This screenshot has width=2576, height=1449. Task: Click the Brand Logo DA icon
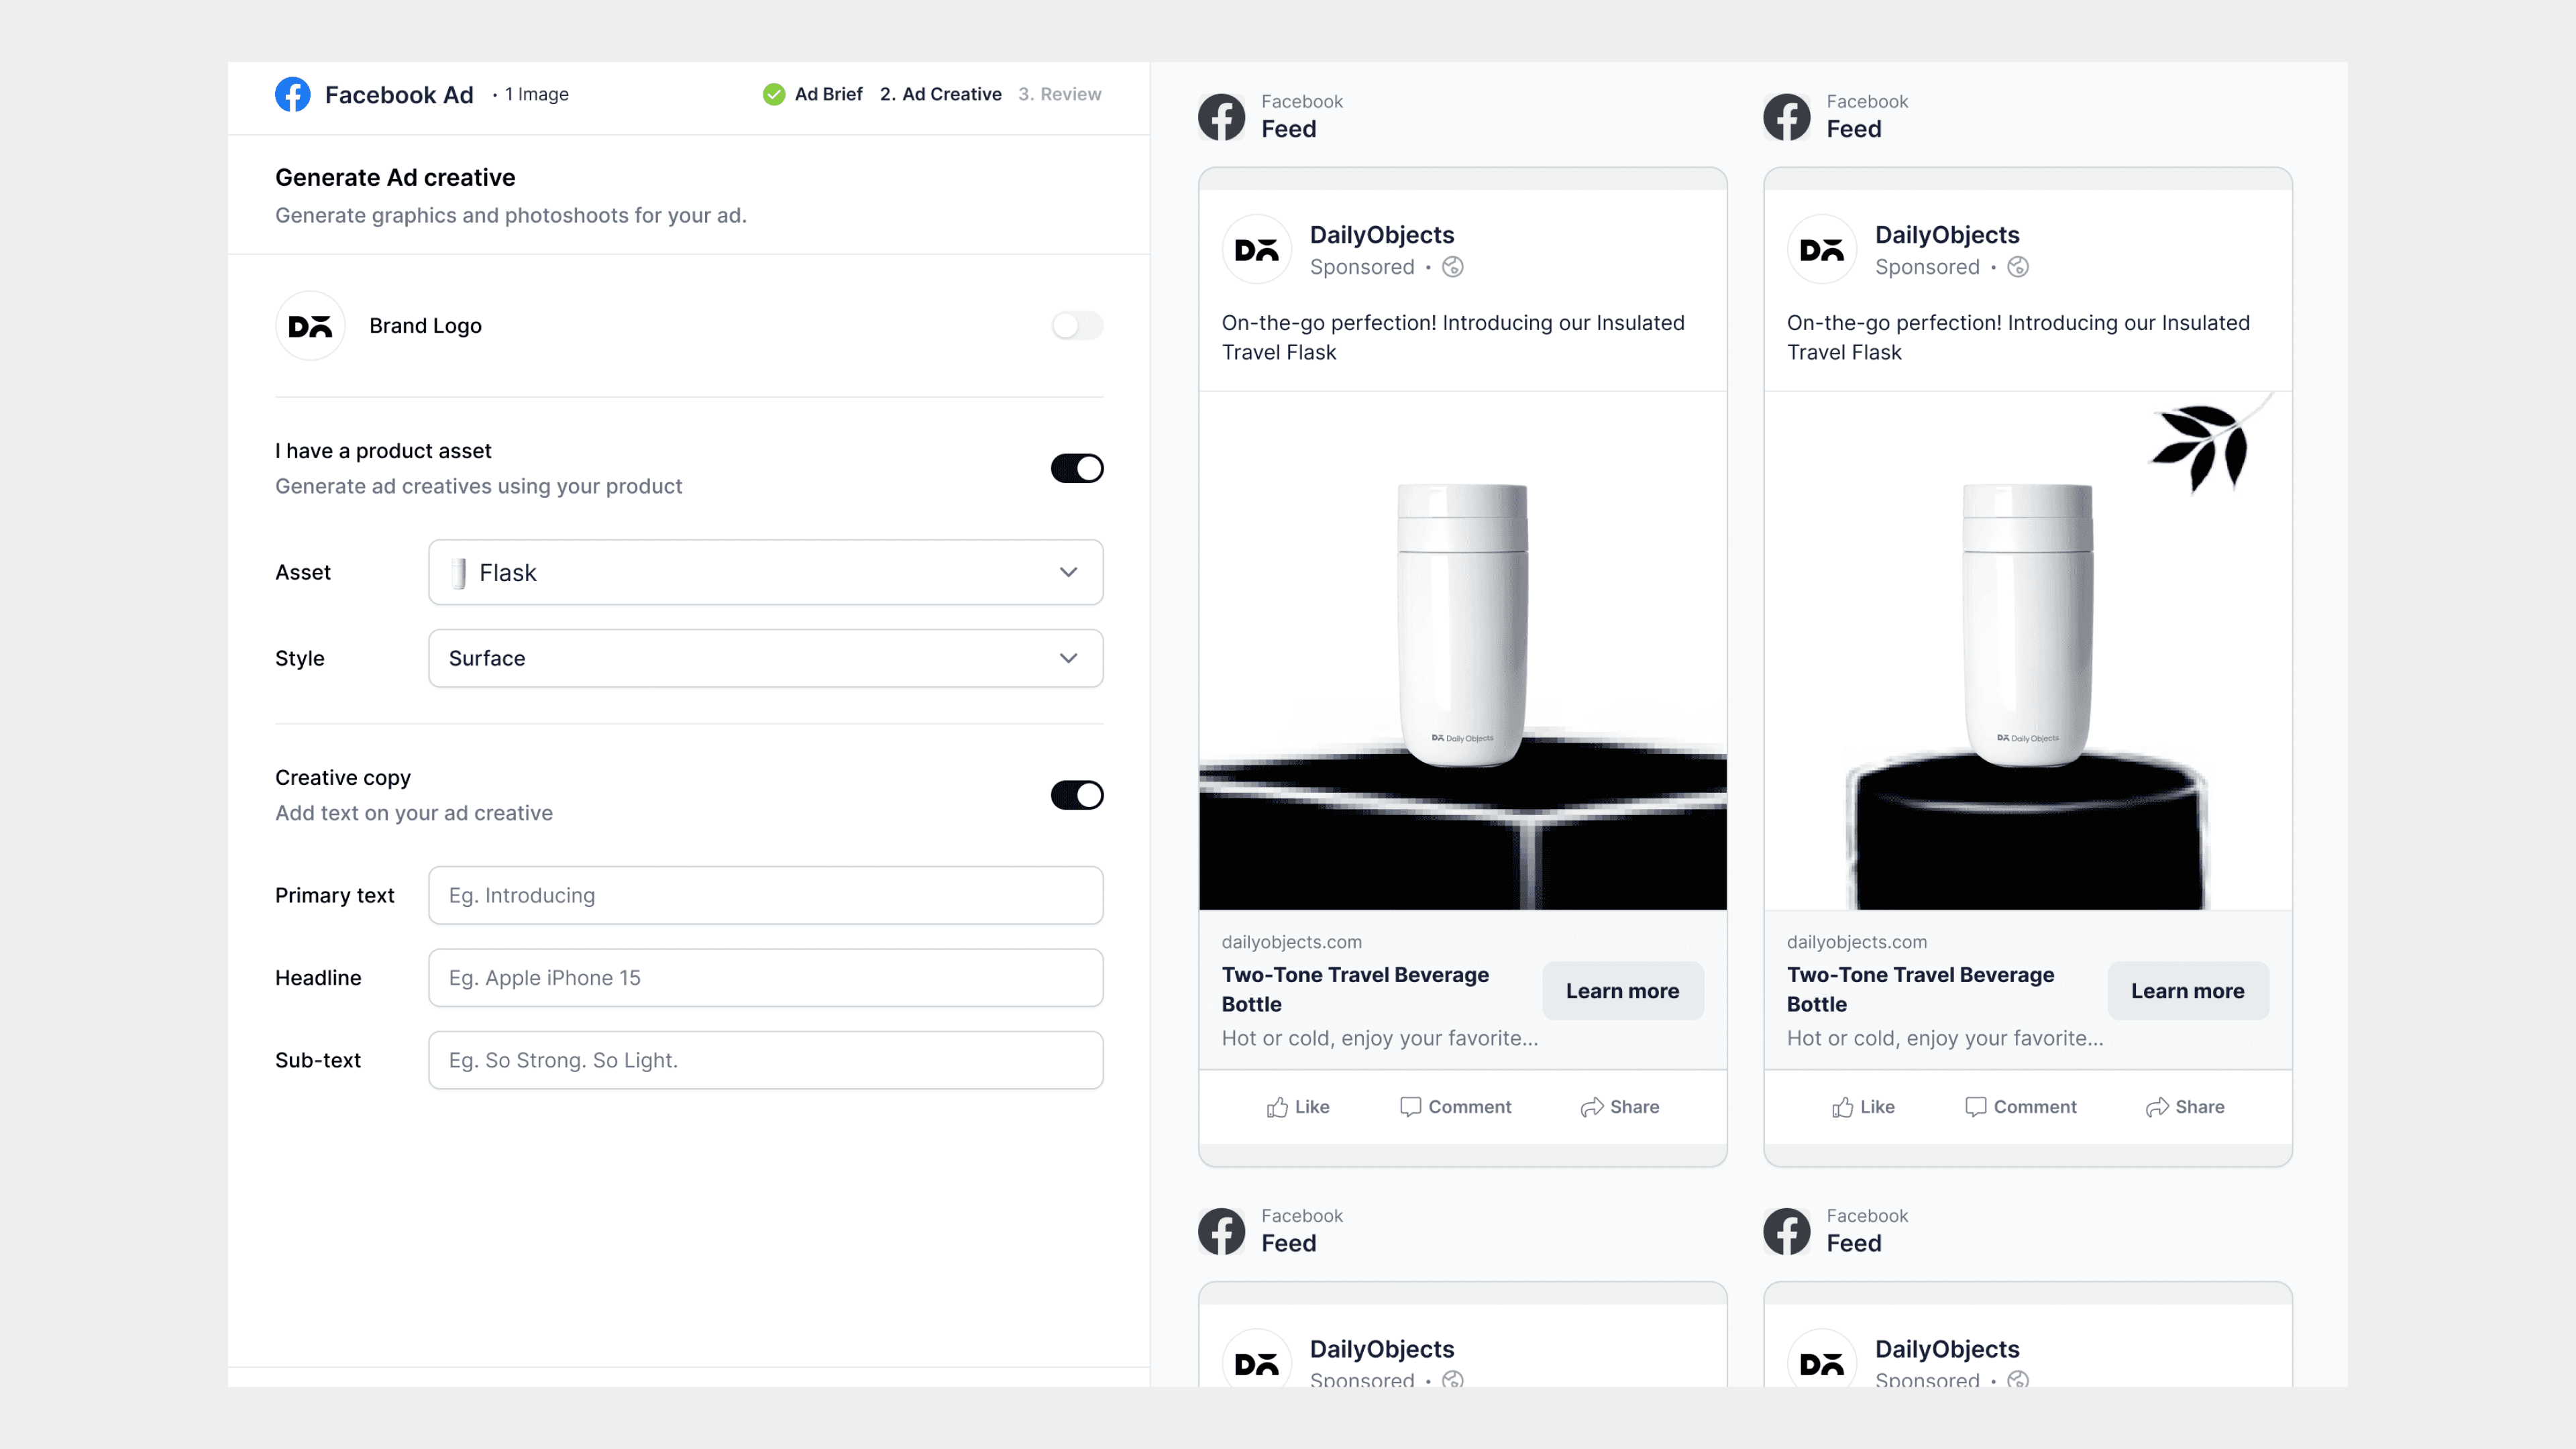pos(310,326)
